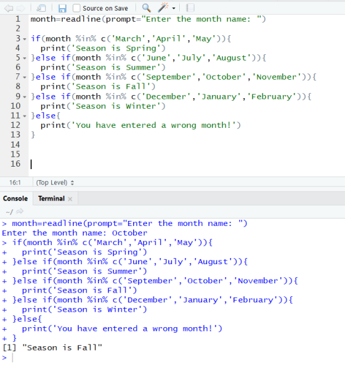This screenshot has width=345, height=387.
Task: Collapse the code fold arrow at line 7
Action: coord(25,78)
